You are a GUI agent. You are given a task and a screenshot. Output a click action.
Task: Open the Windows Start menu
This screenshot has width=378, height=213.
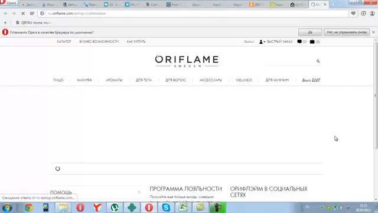pyautogui.click(x=6, y=208)
